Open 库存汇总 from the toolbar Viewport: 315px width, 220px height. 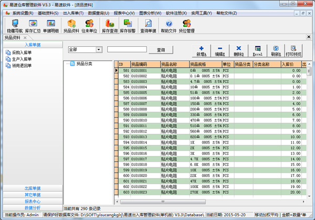tap(33, 26)
